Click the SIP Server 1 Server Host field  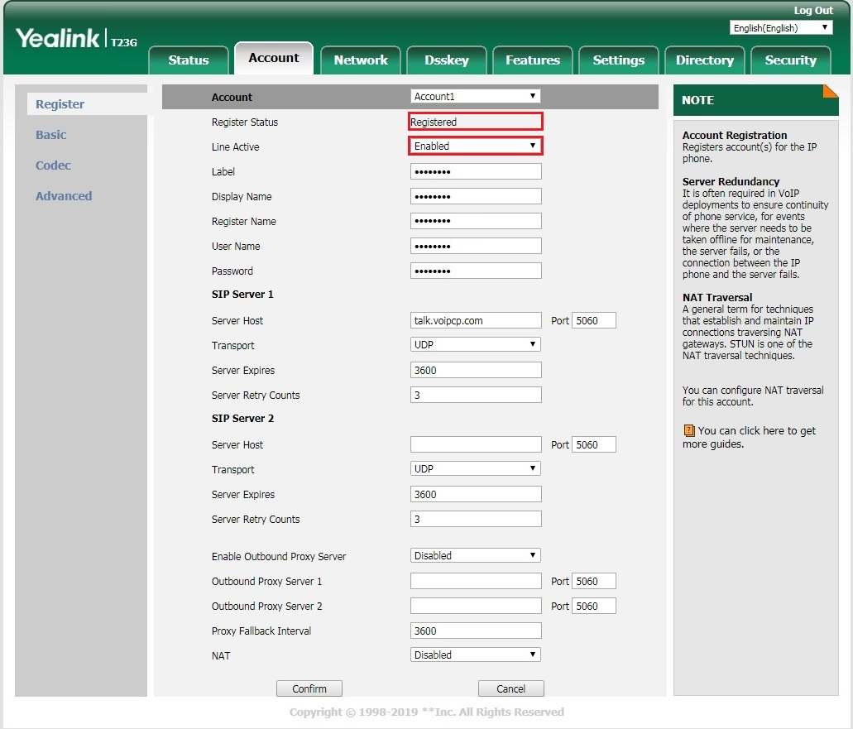coord(476,320)
